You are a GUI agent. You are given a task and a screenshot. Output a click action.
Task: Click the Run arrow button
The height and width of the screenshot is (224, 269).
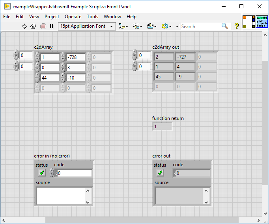(25, 27)
